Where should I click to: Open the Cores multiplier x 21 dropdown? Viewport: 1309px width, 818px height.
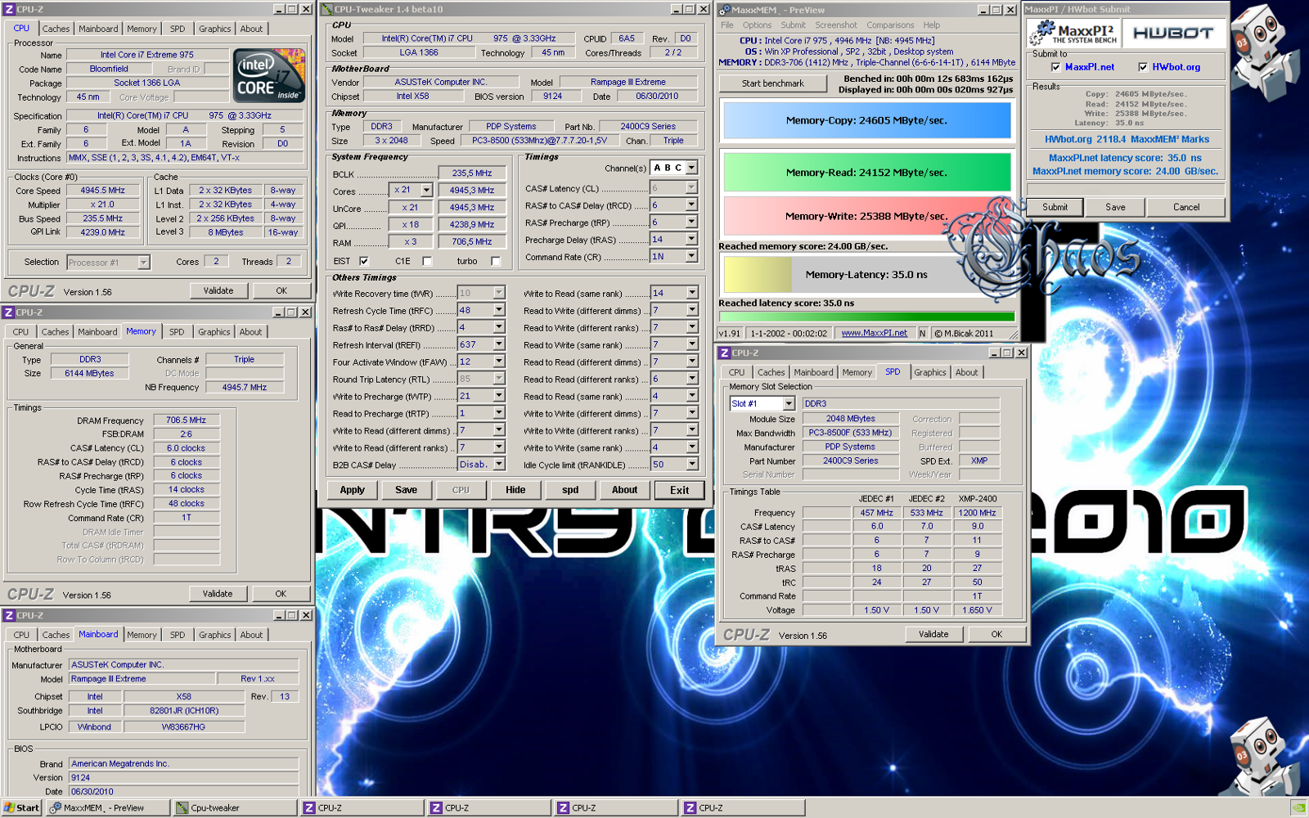pyautogui.click(x=426, y=190)
